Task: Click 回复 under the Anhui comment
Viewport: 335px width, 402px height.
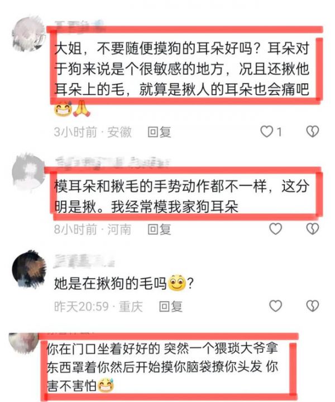Action: tap(159, 132)
